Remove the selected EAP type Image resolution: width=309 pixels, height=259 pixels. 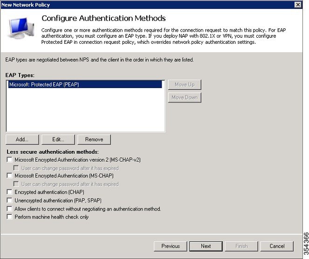coord(94,139)
